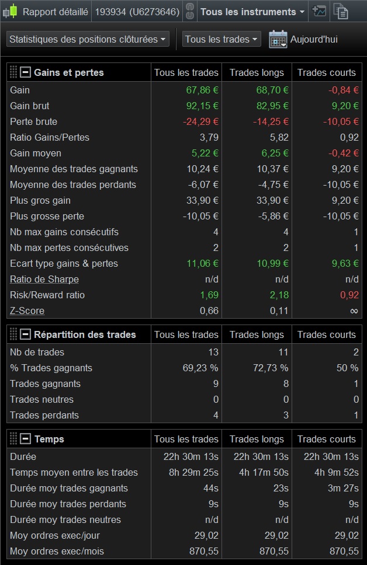Open the calendar date picker icon
The width and height of the screenshot is (367, 565).
278,39
